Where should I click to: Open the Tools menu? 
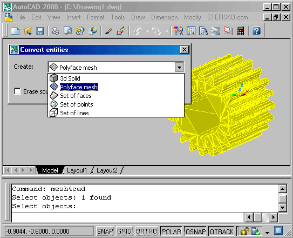[118, 17]
